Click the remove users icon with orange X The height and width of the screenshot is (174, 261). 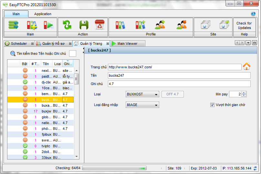point(182,25)
